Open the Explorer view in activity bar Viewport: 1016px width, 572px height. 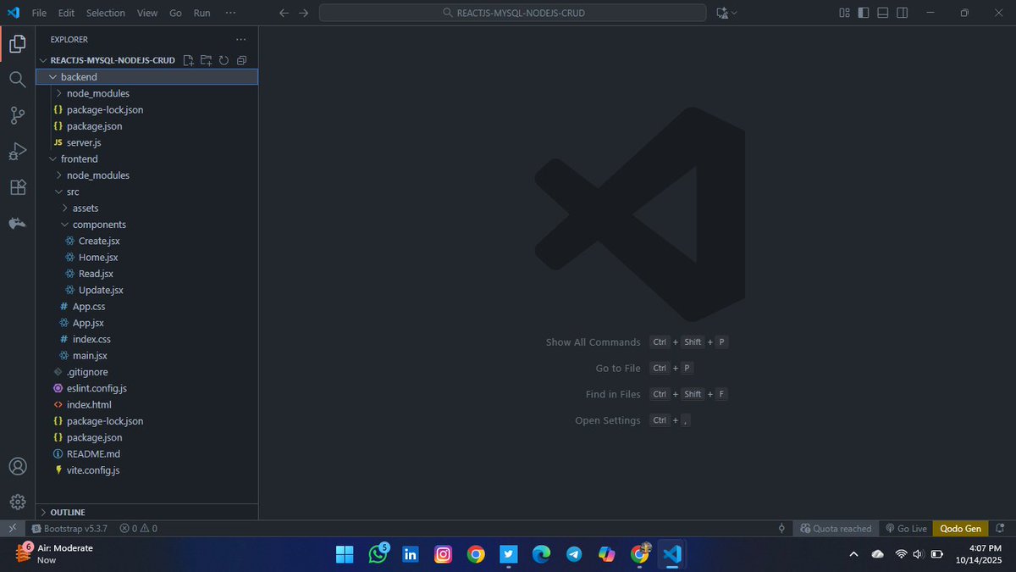click(x=17, y=44)
